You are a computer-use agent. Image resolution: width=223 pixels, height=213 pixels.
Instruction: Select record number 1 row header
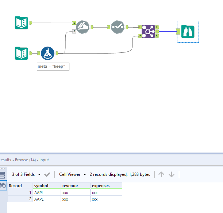(x=20, y=193)
